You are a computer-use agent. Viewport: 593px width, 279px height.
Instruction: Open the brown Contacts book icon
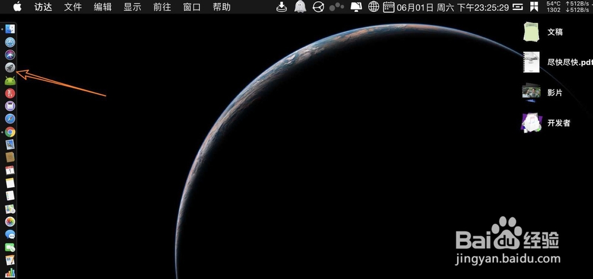pos(10,158)
